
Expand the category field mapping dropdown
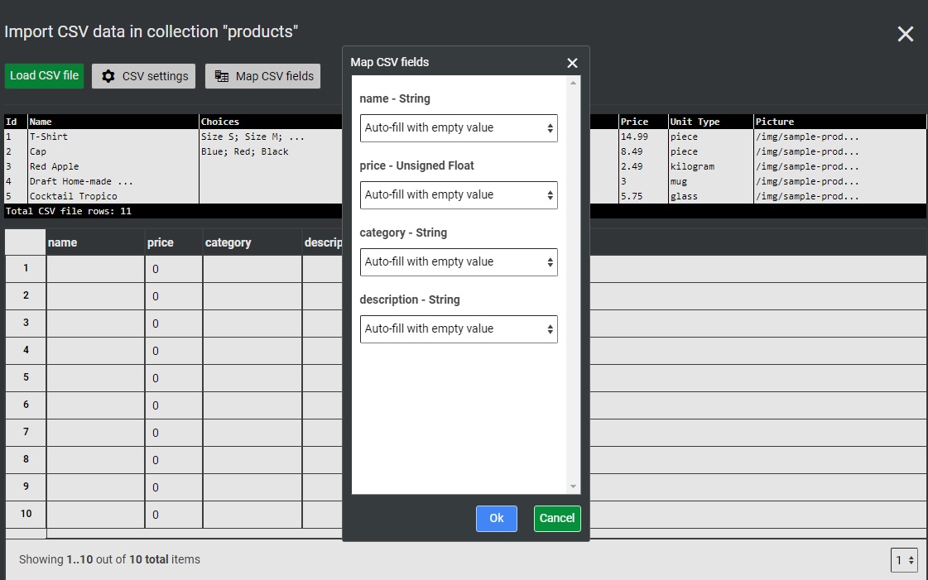pyautogui.click(x=459, y=262)
